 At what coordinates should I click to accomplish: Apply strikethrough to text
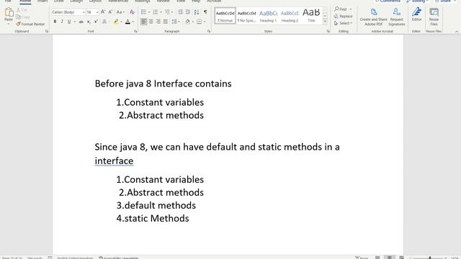[81, 22]
